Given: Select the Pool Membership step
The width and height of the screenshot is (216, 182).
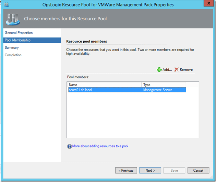Looking at the screenshot, I should pyautogui.click(x=17, y=40).
